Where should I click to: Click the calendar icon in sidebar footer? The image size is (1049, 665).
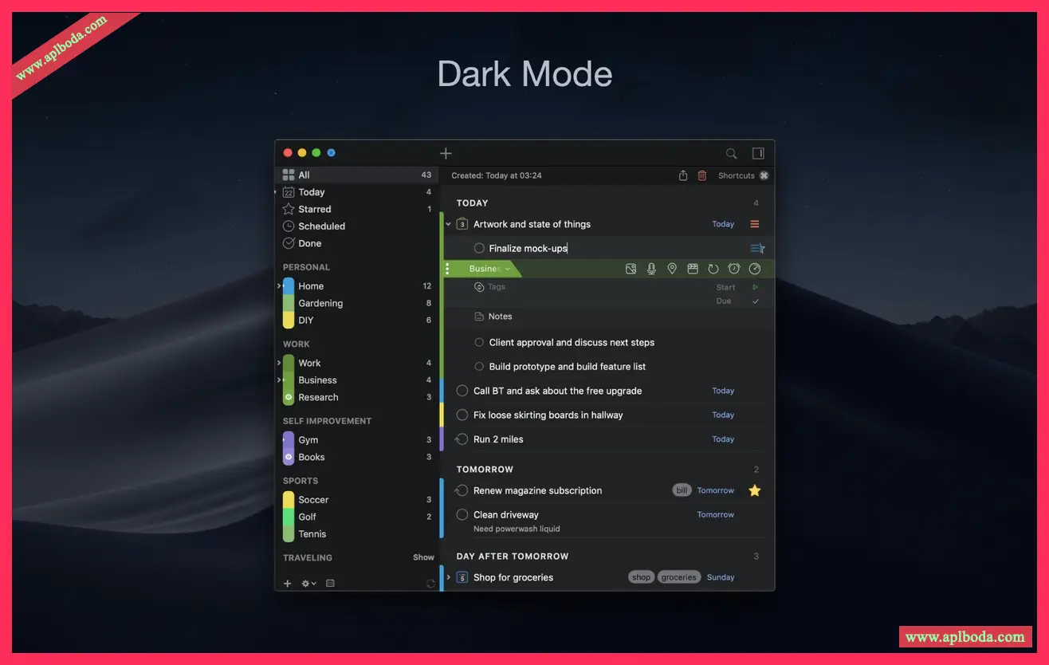point(330,584)
